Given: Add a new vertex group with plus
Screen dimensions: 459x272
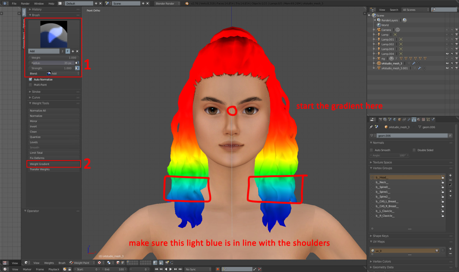Looking at the screenshot, I should point(450,175).
